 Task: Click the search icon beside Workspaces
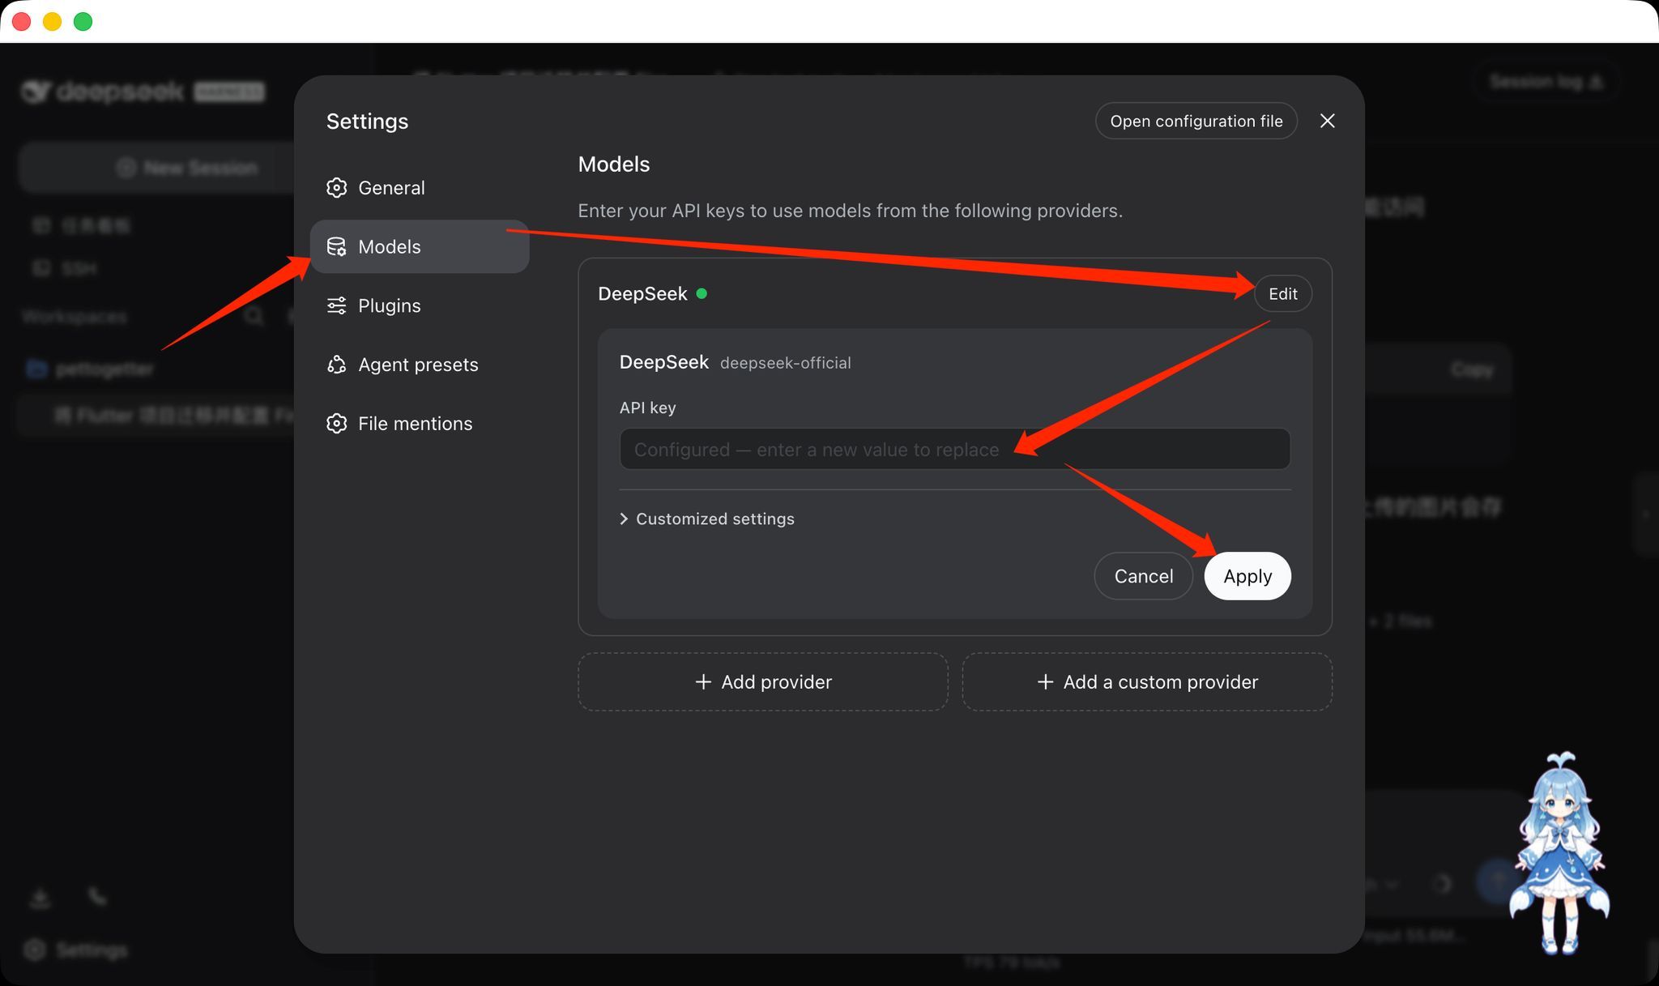pos(254,316)
